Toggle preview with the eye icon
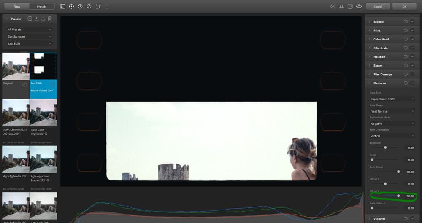The width and height of the screenshot is (422, 223). [359, 6]
